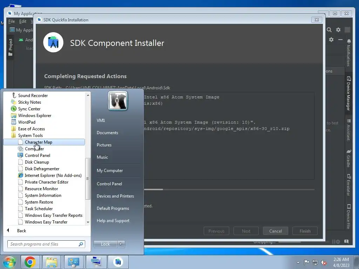Open Character Map

(x=44, y=142)
